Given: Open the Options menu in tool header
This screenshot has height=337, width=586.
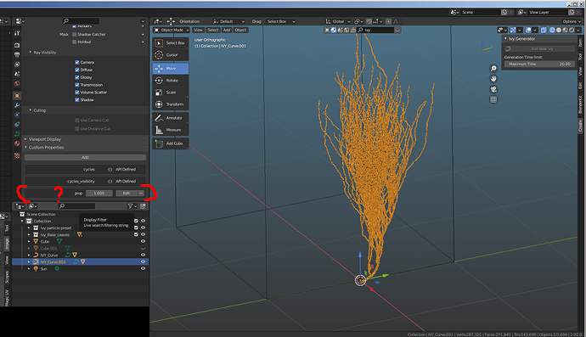Looking at the screenshot, I should click(571, 22).
